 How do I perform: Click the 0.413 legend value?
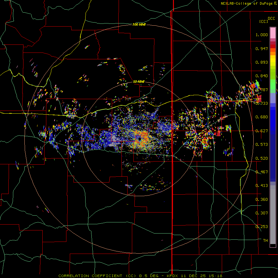click(262, 186)
